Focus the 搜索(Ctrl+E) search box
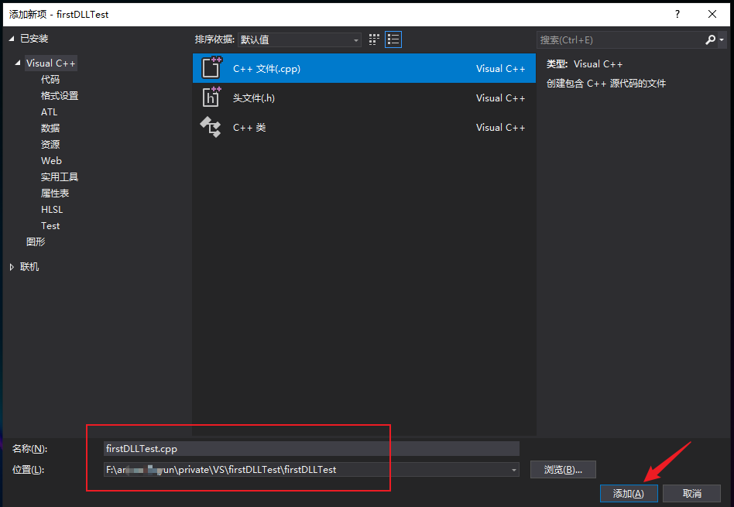The height and width of the screenshot is (507, 734). (620, 40)
